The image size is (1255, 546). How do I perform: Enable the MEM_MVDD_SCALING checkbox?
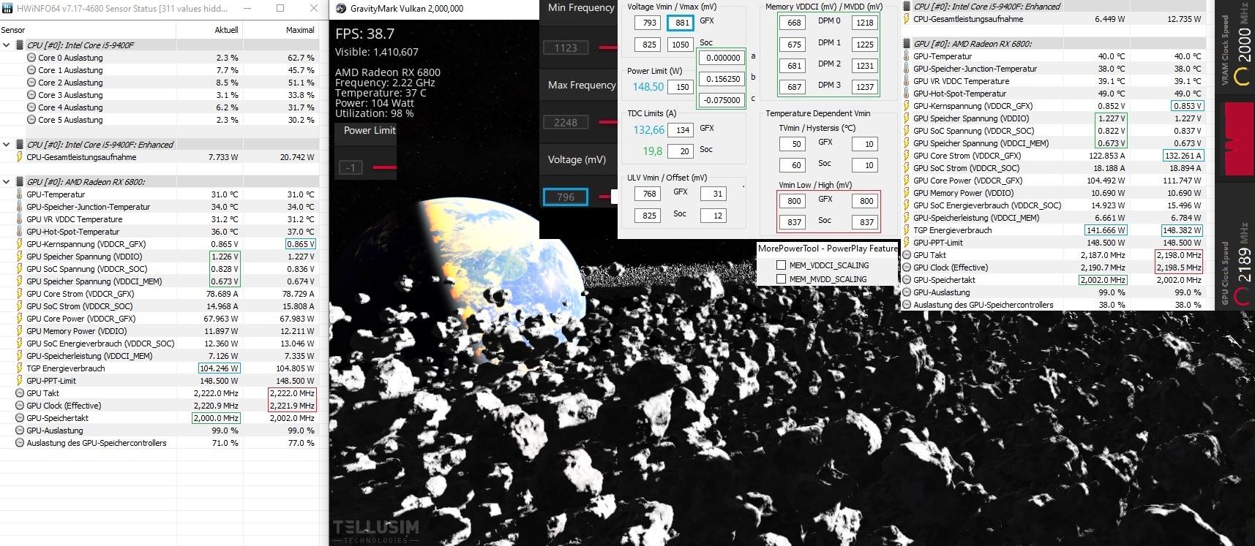coord(781,279)
